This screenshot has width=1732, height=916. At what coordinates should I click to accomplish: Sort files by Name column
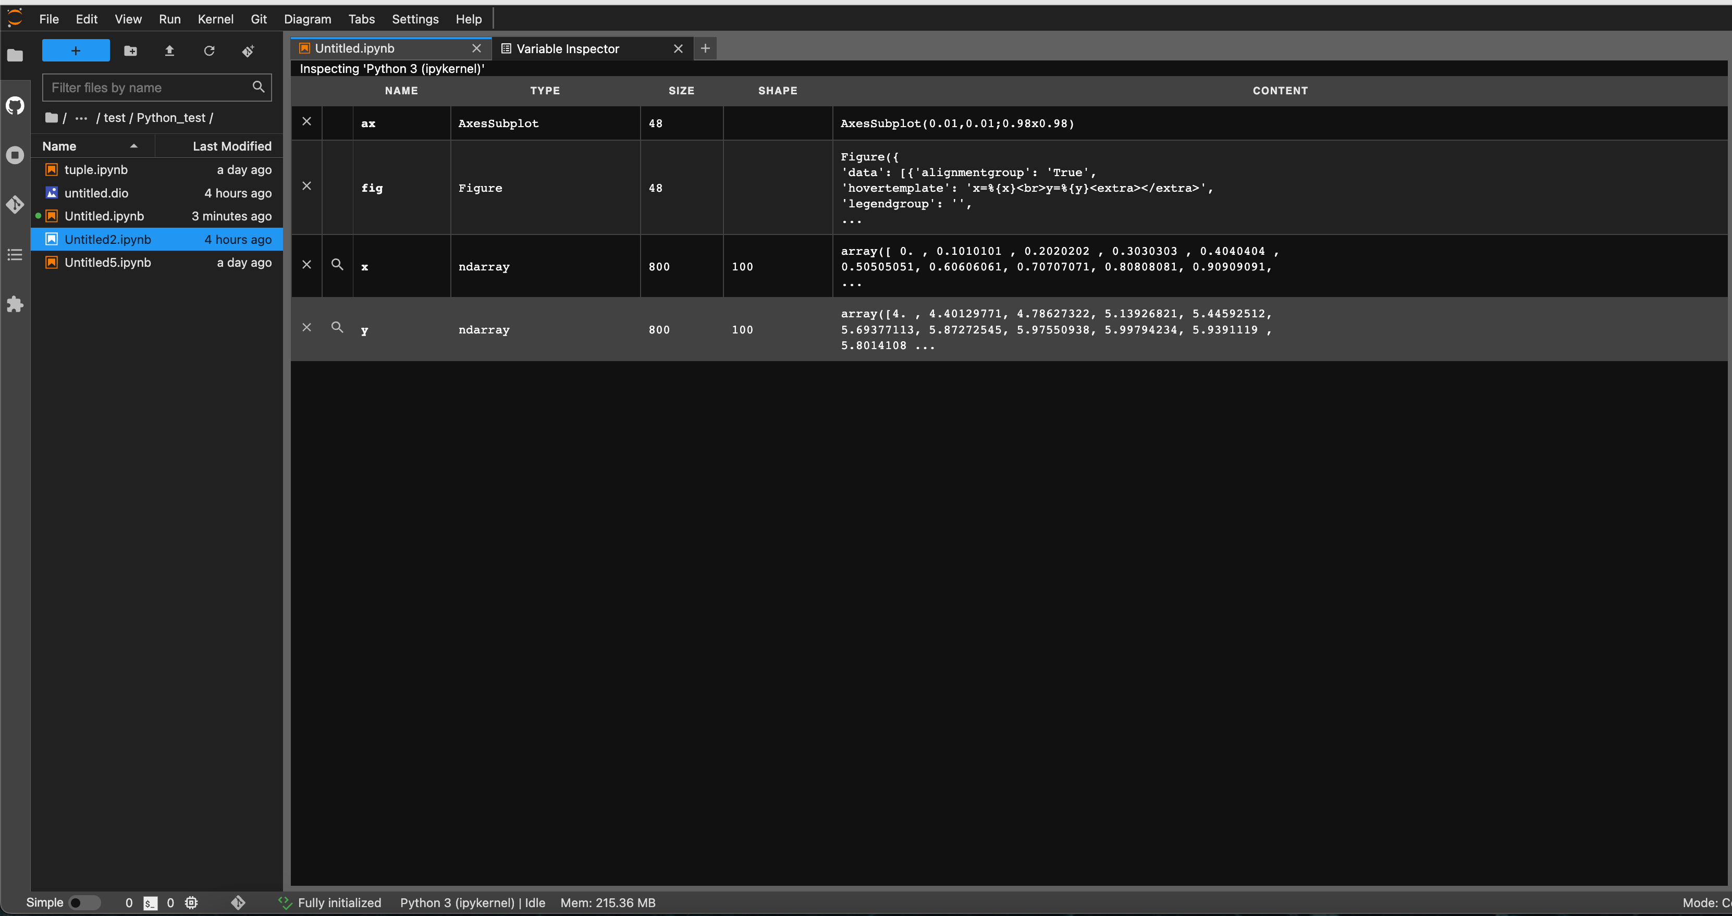[59, 146]
